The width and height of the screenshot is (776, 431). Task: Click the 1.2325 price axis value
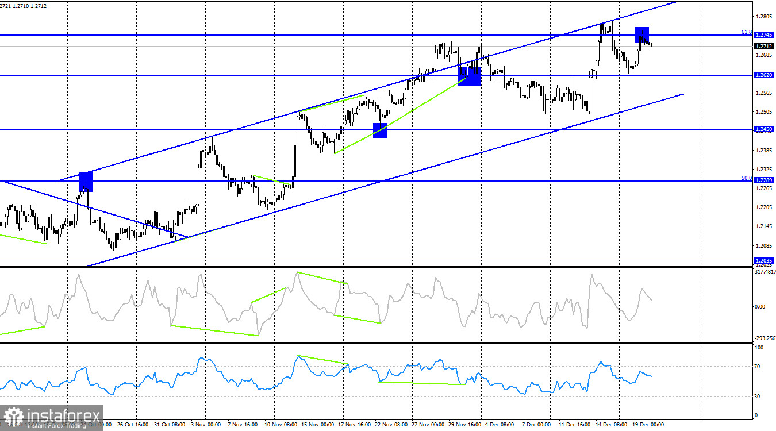[765, 170]
